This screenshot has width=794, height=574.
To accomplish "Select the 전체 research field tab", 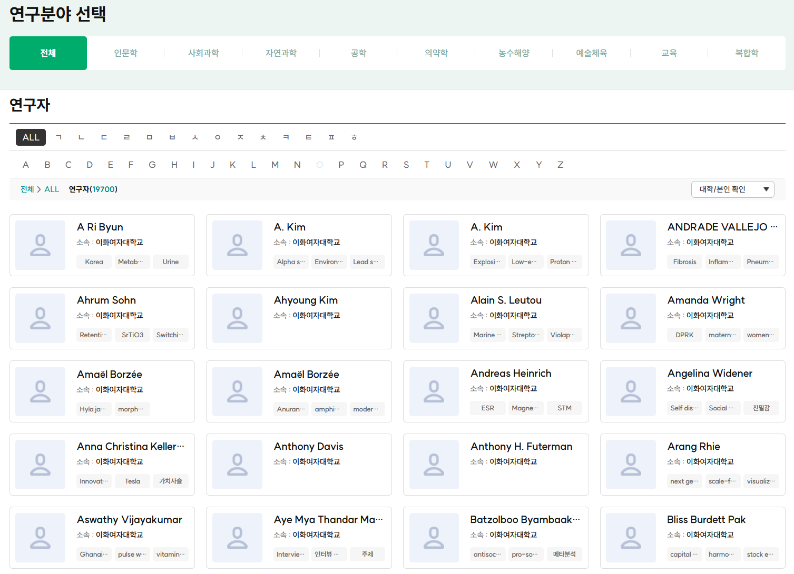I will (x=48, y=53).
